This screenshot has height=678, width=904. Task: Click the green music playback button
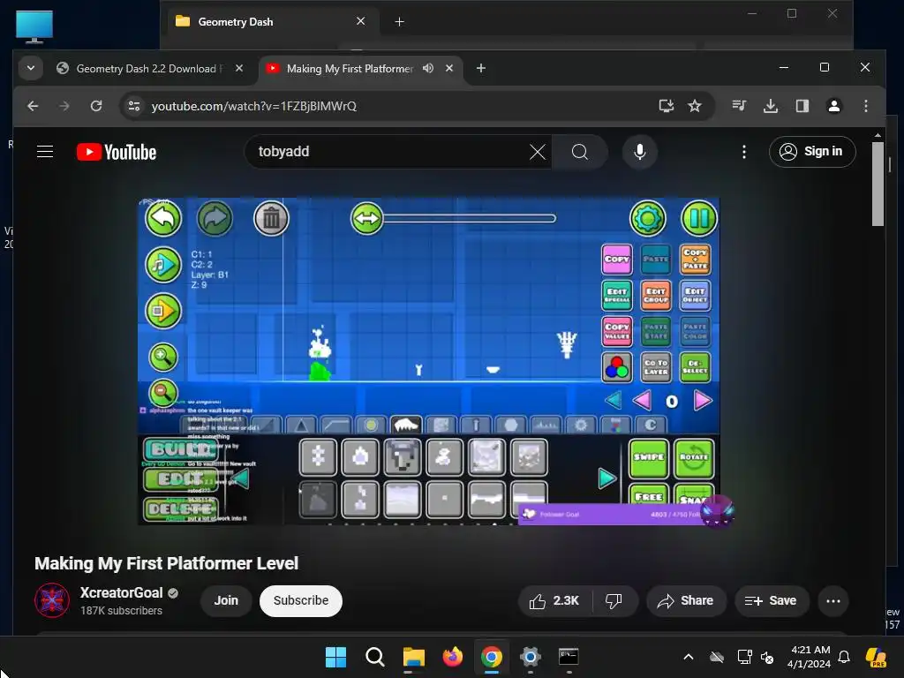163,265
